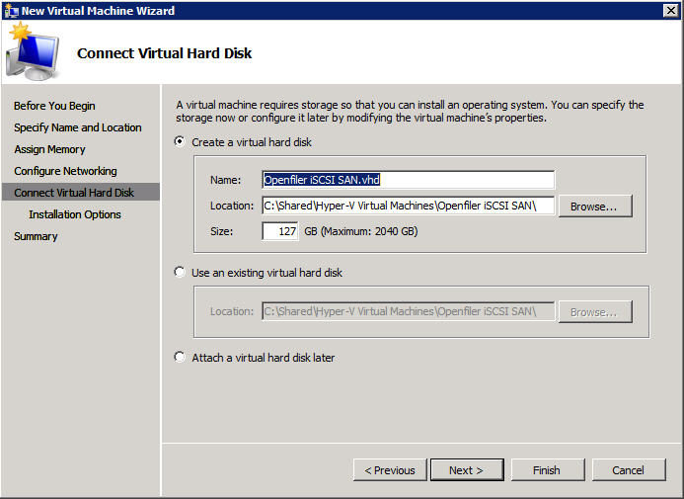Open the Installation Options step
This screenshot has width=684, height=499.
[75, 214]
